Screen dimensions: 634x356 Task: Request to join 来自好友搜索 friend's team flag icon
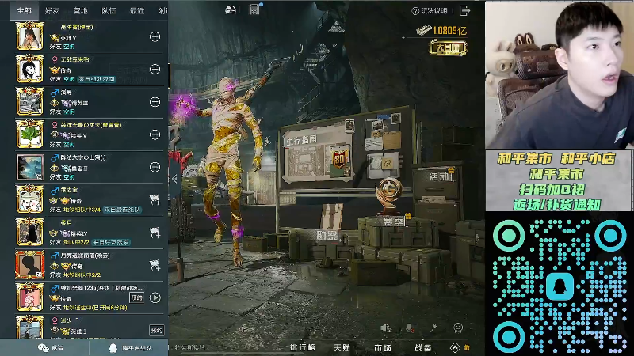[155, 233]
